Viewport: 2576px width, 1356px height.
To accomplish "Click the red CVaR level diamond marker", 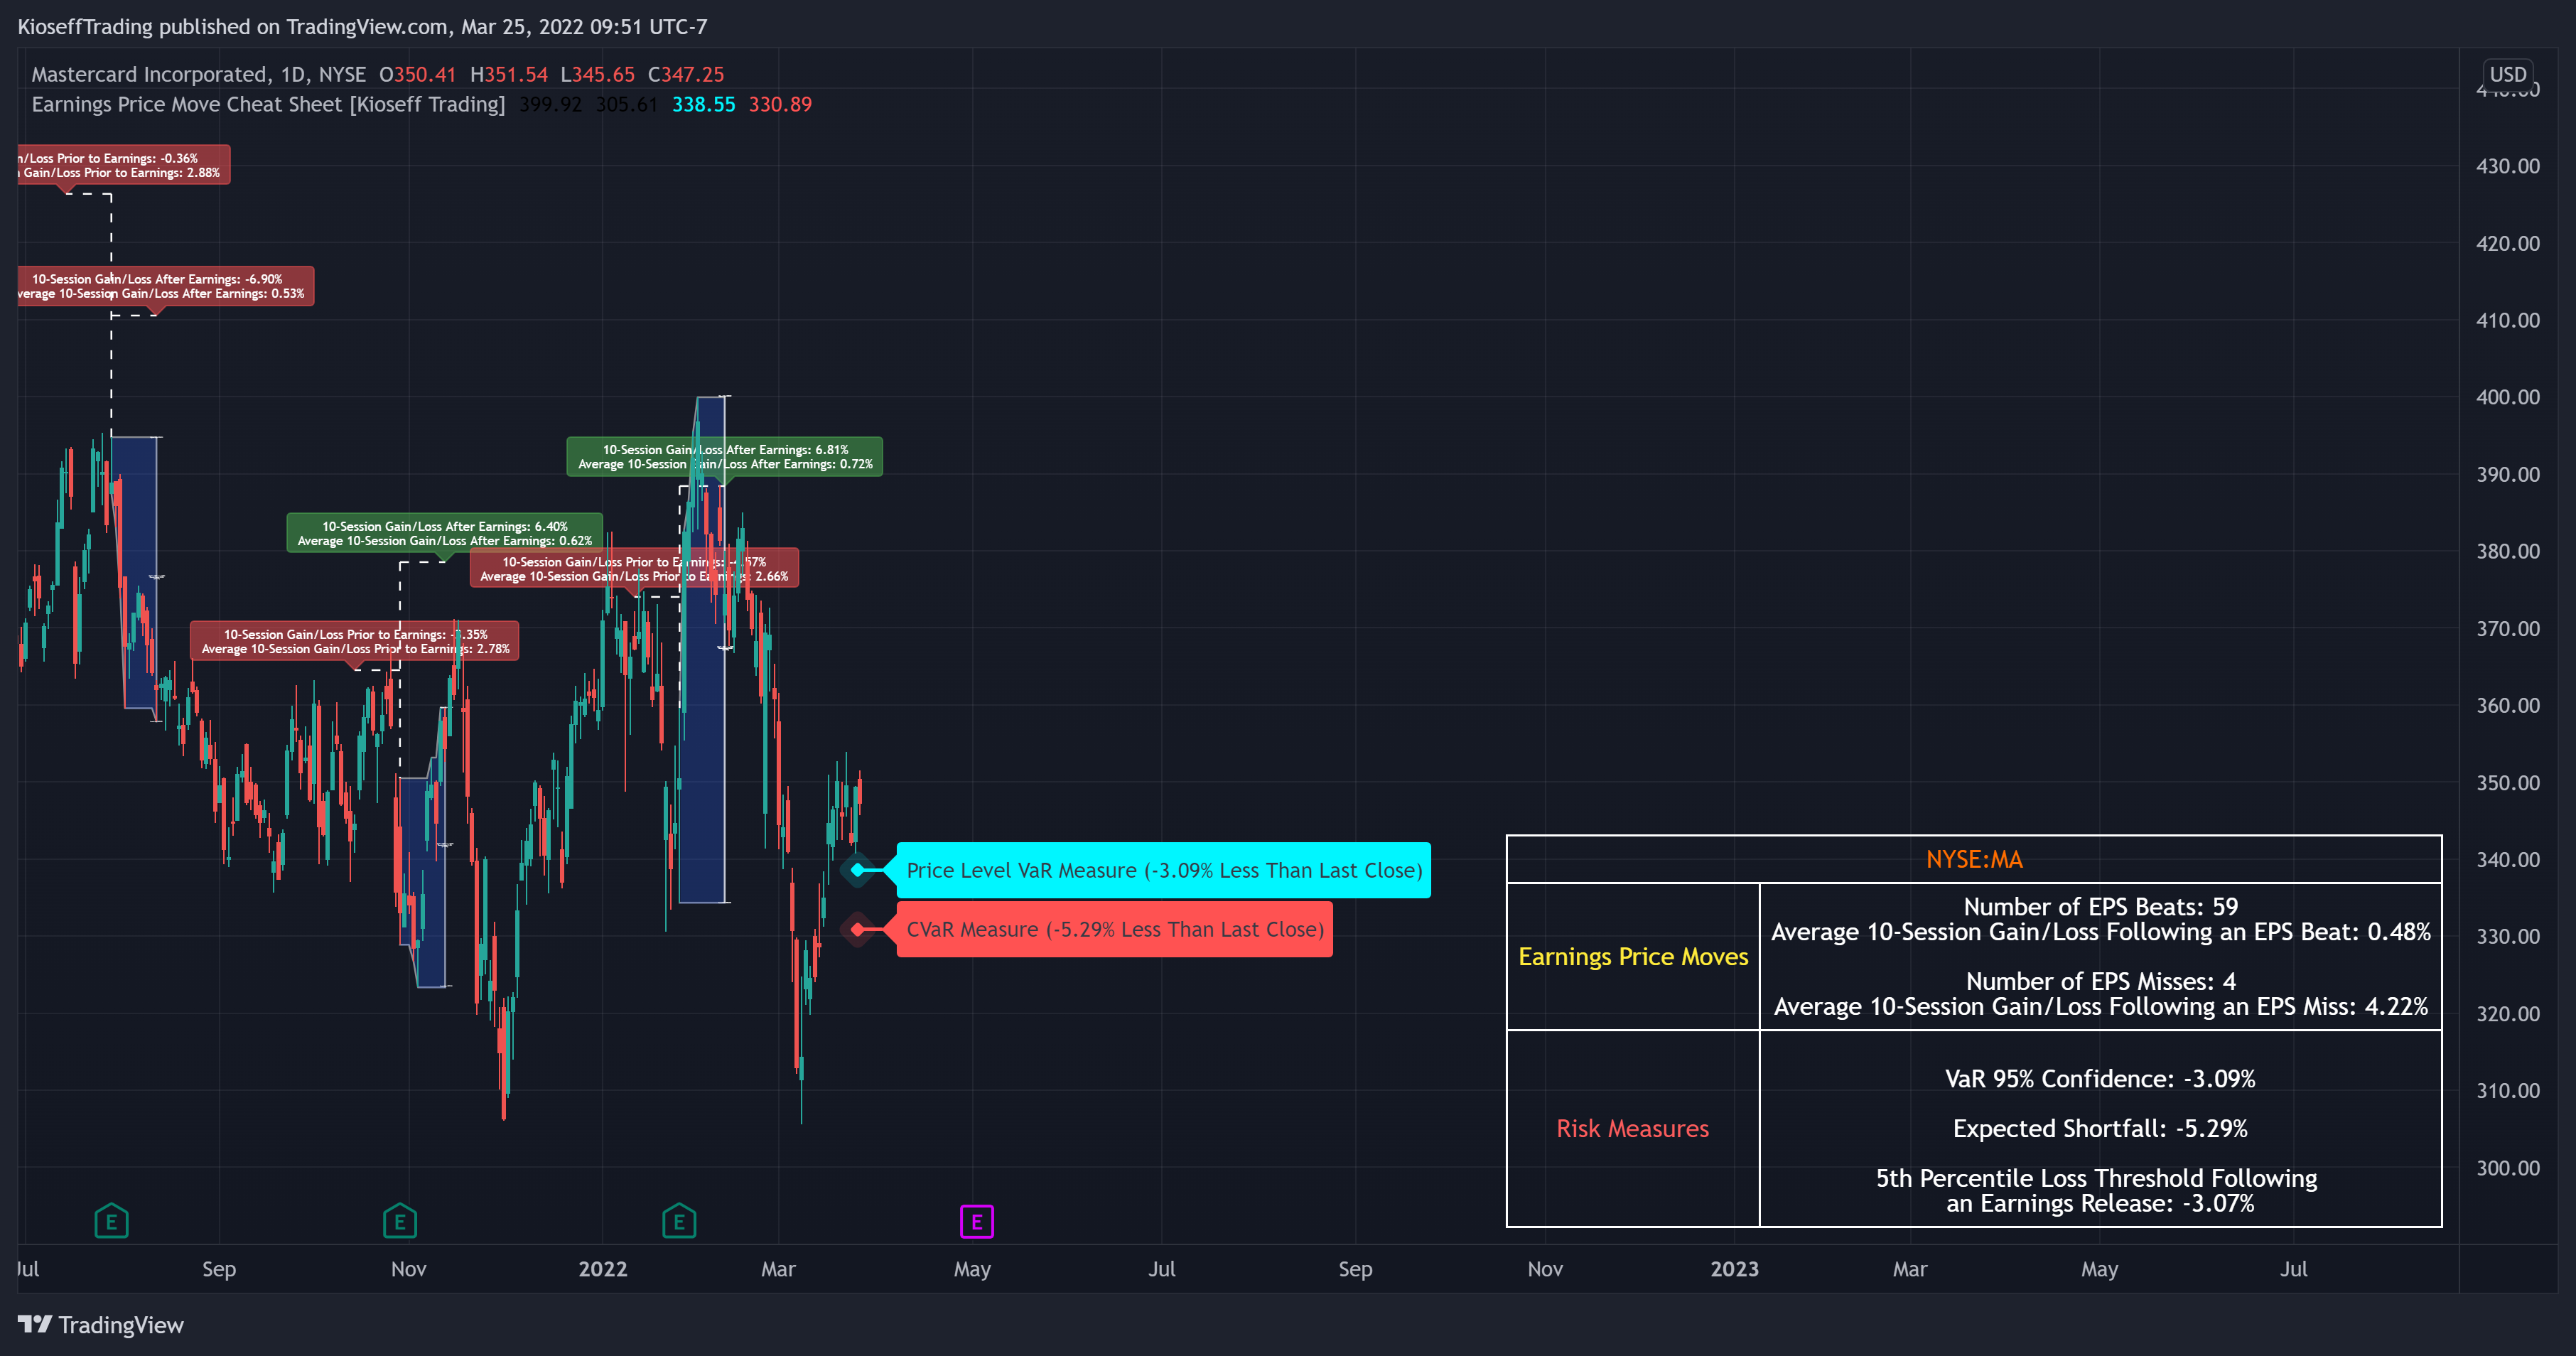I will [x=857, y=929].
